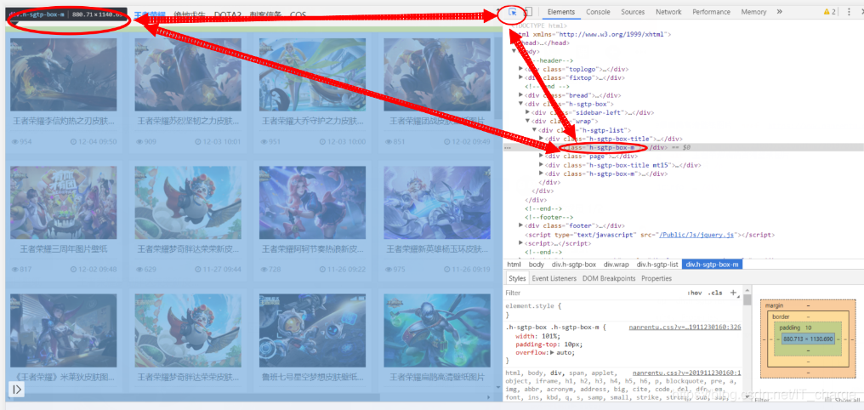Open the three-dot actions beside the selected DOM row
This screenshot has height=410, width=864.
[x=507, y=148]
